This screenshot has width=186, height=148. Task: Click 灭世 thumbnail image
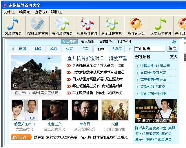point(115,110)
